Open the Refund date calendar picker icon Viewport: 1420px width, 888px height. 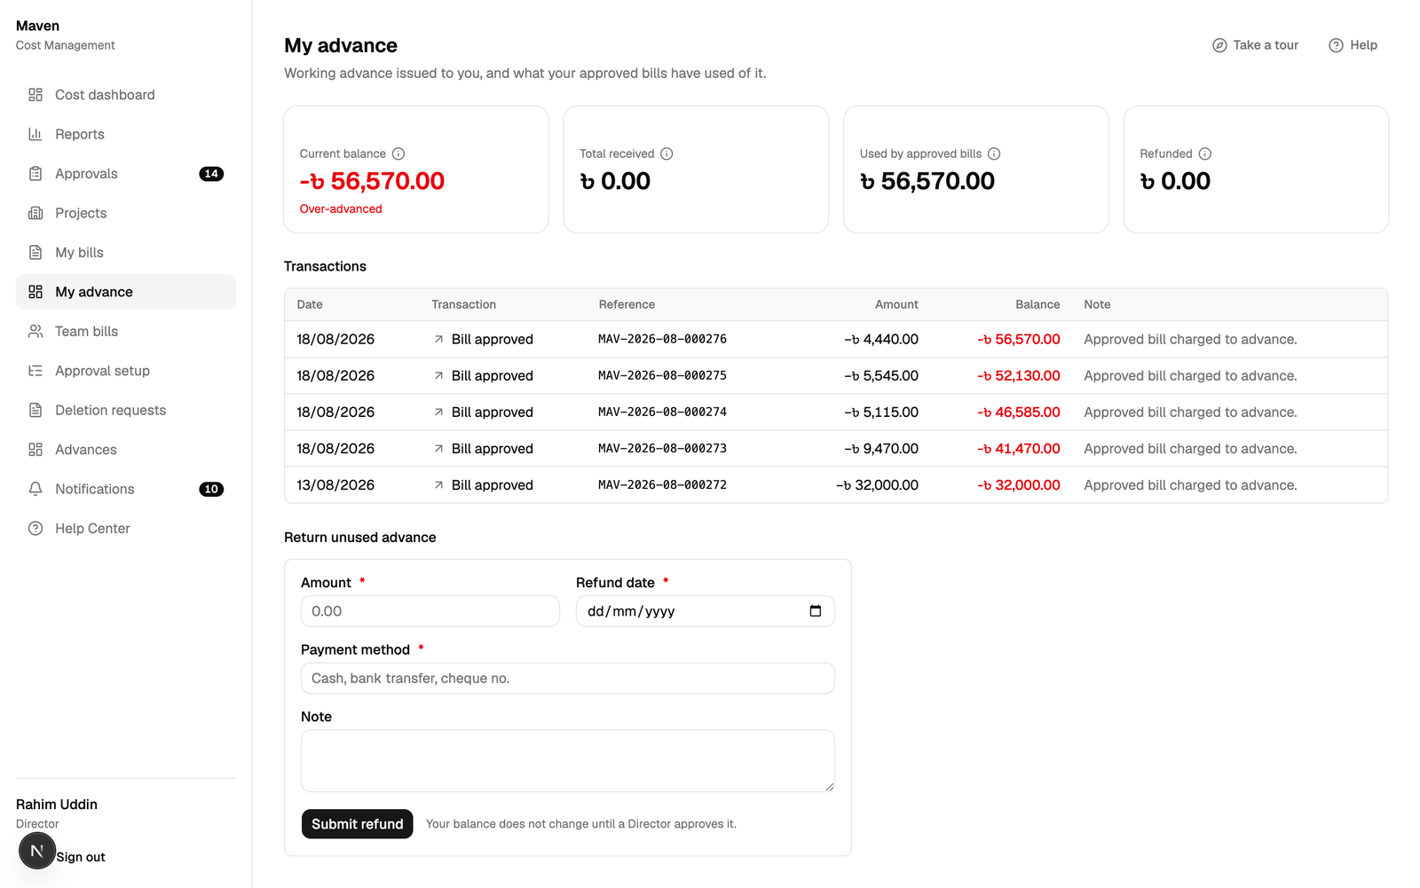pyautogui.click(x=816, y=611)
